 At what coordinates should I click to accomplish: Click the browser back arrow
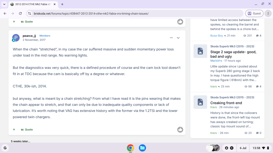pos(5,13)
